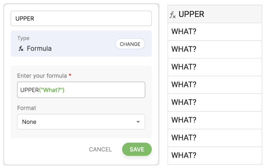Click the Format dropdown arrow
The image size is (266, 168).
click(138, 122)
